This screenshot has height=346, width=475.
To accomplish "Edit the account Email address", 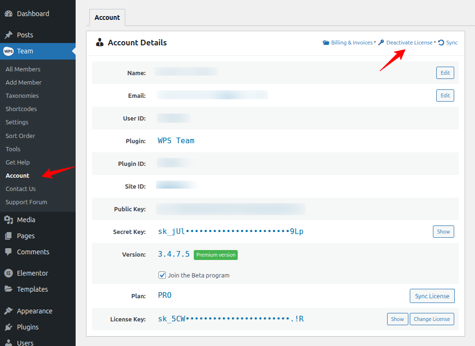I will point(445,95).
